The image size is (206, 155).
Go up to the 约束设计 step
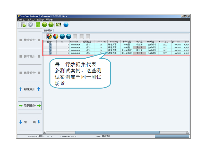tap(30, 89)
